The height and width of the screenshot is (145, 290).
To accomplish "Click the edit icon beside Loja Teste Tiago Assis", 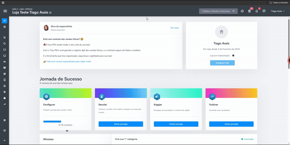I will click(50, 13).
